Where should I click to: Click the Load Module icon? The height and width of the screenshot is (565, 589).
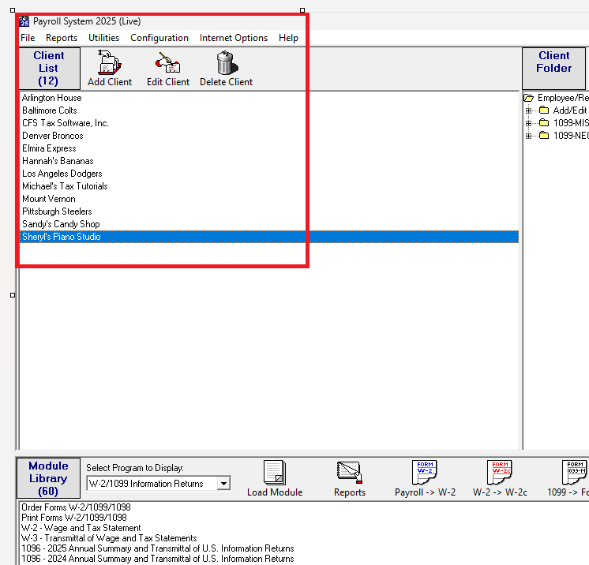(275, 473)
